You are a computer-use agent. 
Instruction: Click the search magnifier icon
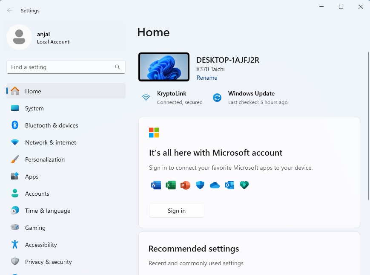(118, 67)
